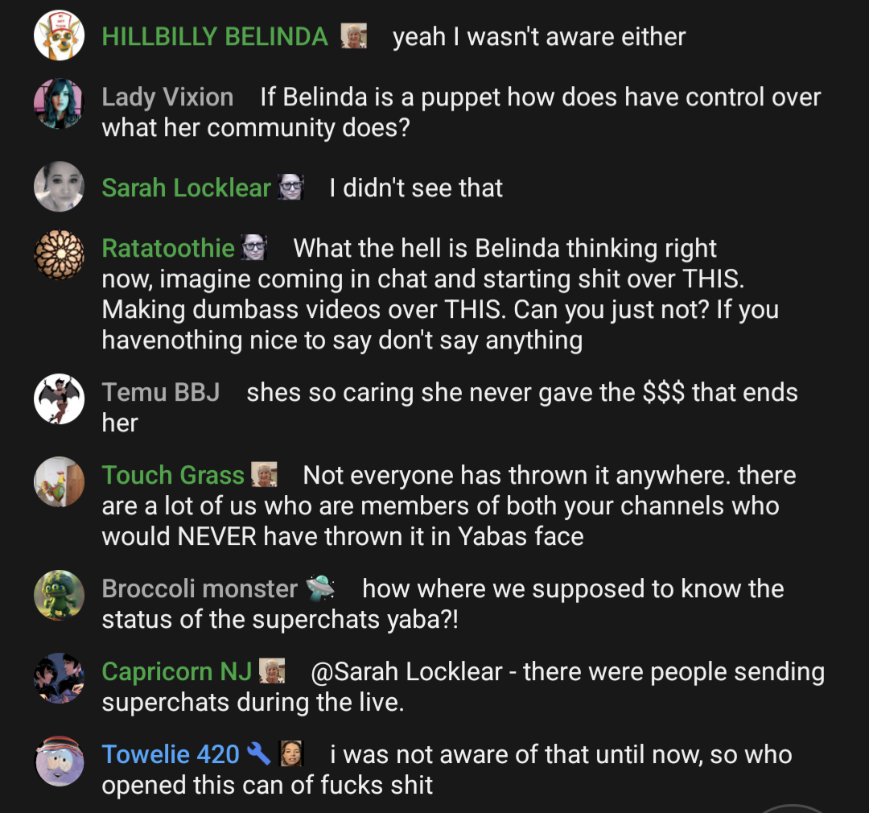Click Broccoli monster's green creature avatar
Screen dimensions: 869x813
(59, 595)
